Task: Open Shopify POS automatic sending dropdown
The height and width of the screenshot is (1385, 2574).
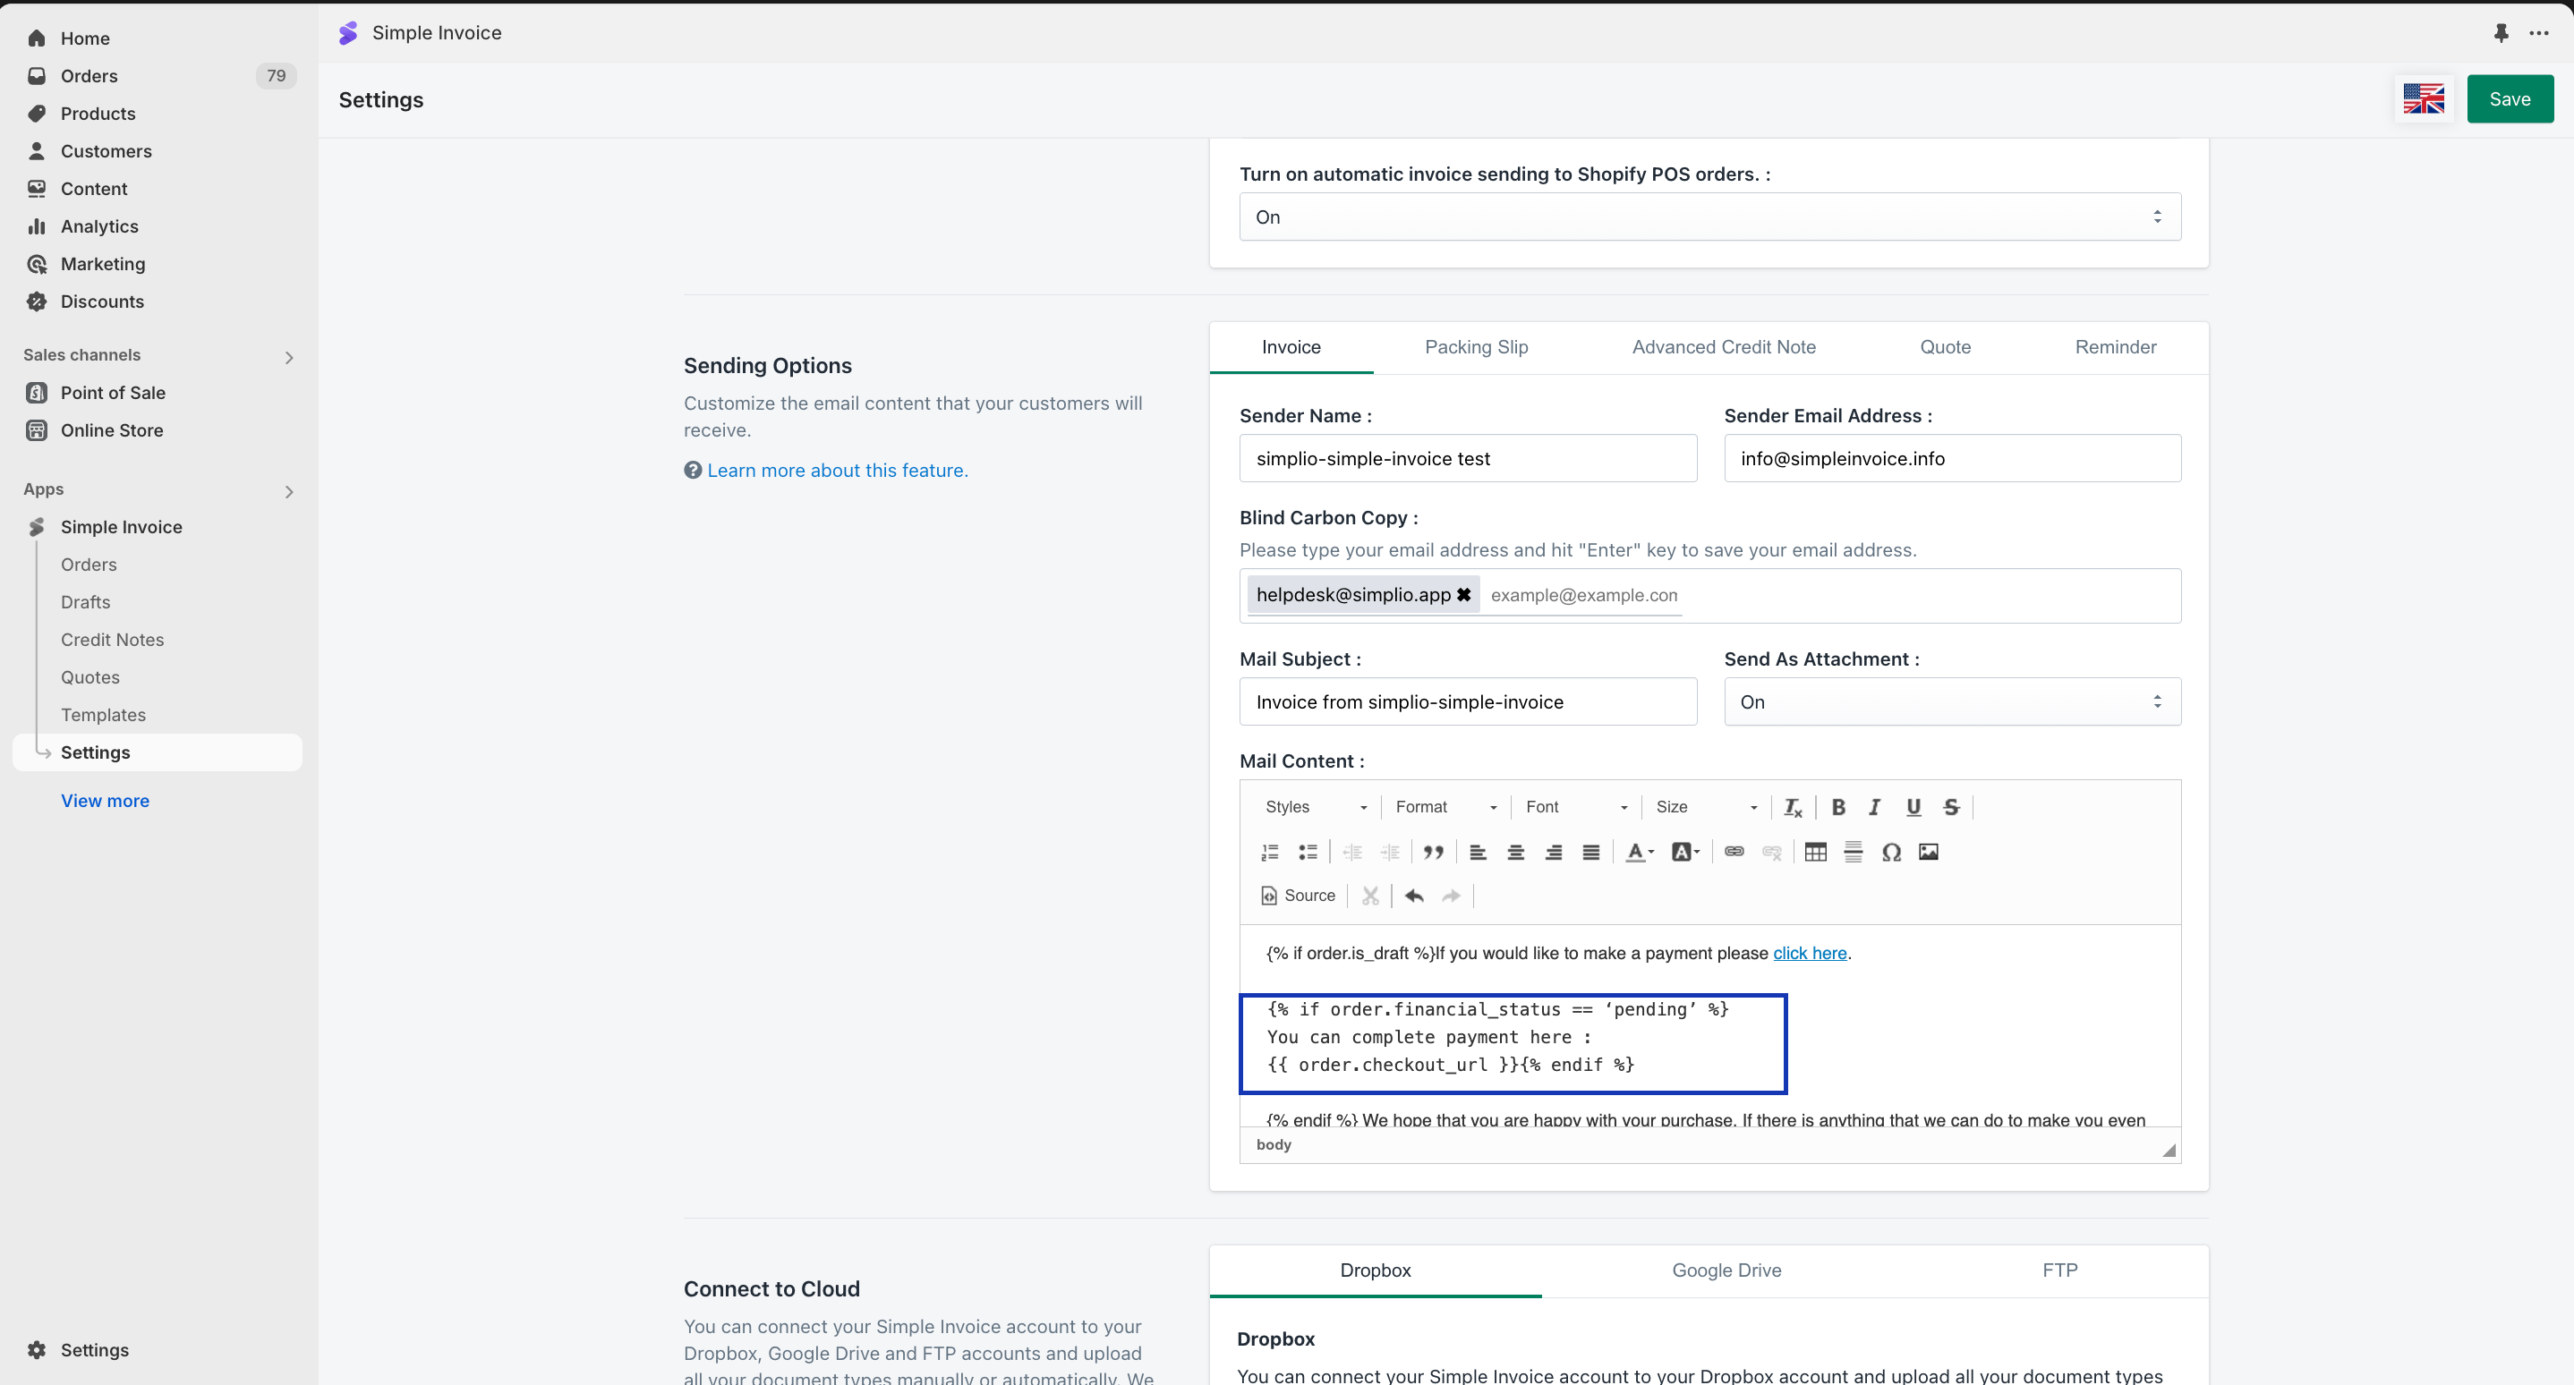Action: pyautogui.click(x=1709, y=217)
